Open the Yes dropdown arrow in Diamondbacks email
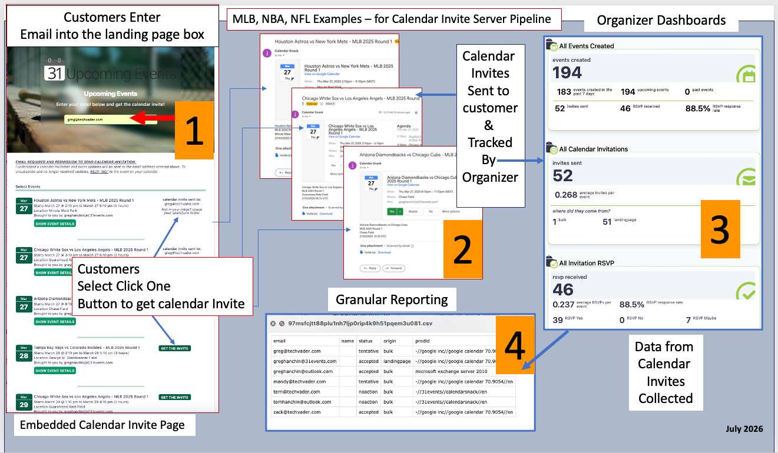 pos(399,211)
